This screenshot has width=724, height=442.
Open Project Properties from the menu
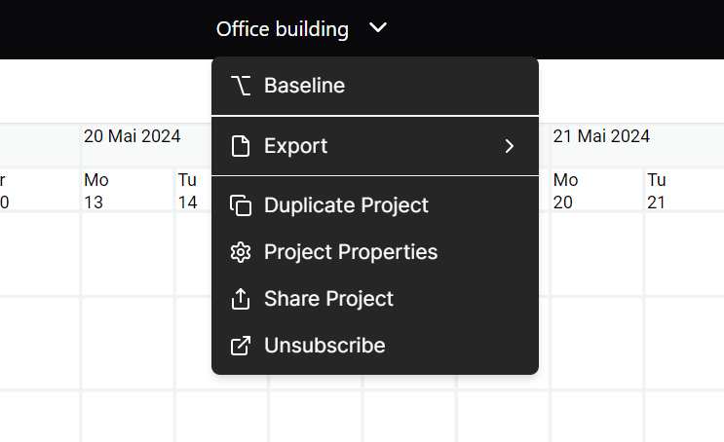pyautogui.click(x=375, y=252)
